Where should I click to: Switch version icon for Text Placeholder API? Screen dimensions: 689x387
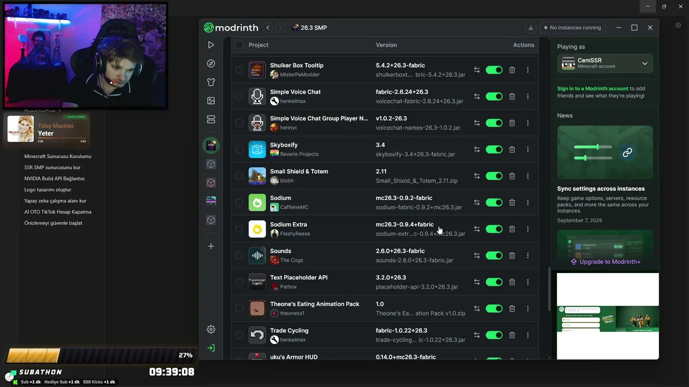[477, 282]
